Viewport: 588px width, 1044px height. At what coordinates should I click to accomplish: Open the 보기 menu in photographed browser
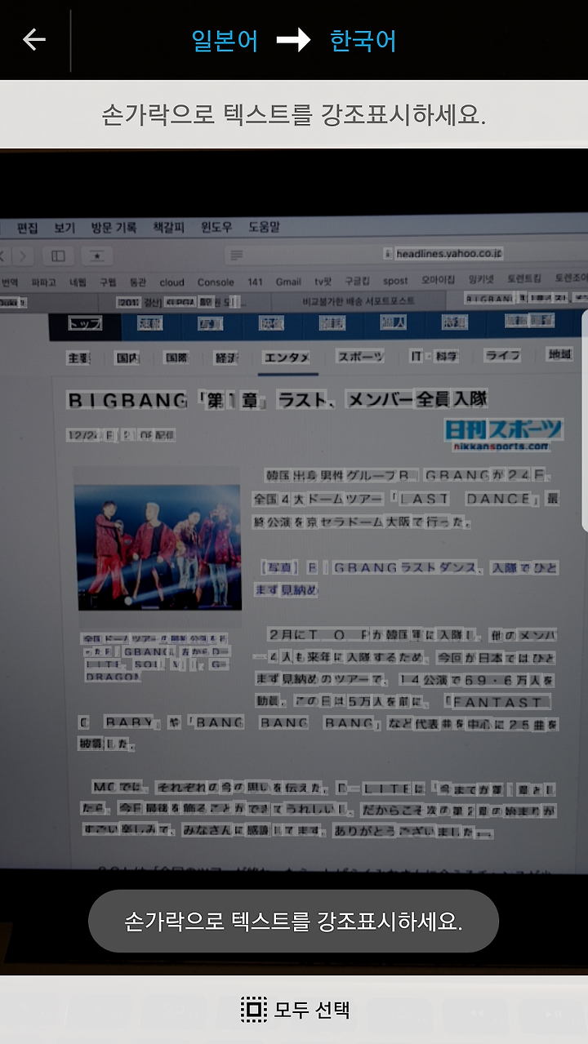point(65,228)
